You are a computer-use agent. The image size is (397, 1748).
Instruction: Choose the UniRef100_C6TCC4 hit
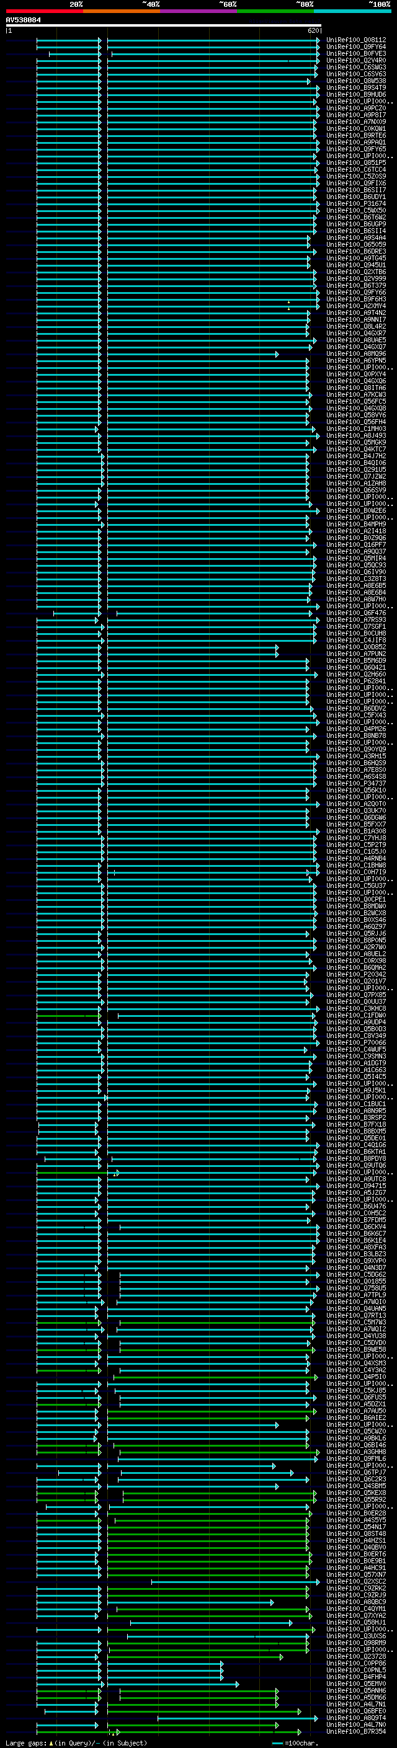tap(355, 170)
